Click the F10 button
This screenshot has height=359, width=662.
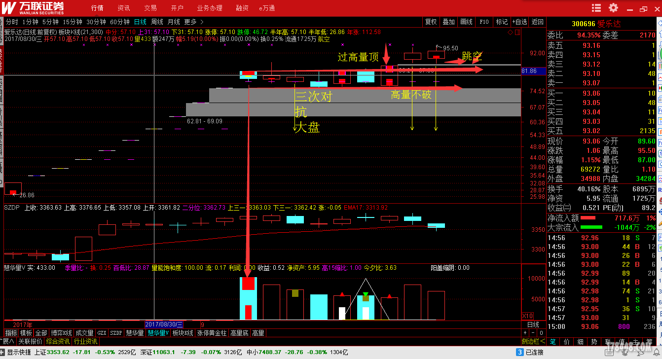tap(484, 22)
